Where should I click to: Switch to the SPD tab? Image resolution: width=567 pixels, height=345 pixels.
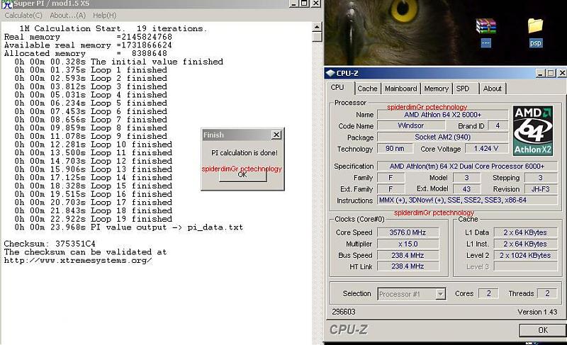(463, 89)
